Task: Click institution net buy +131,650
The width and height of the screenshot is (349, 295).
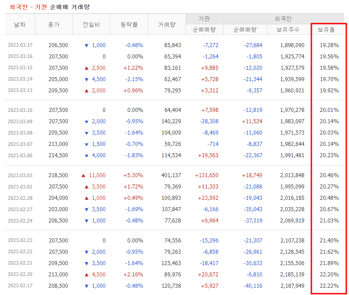Action: click(x=207, y=175)
